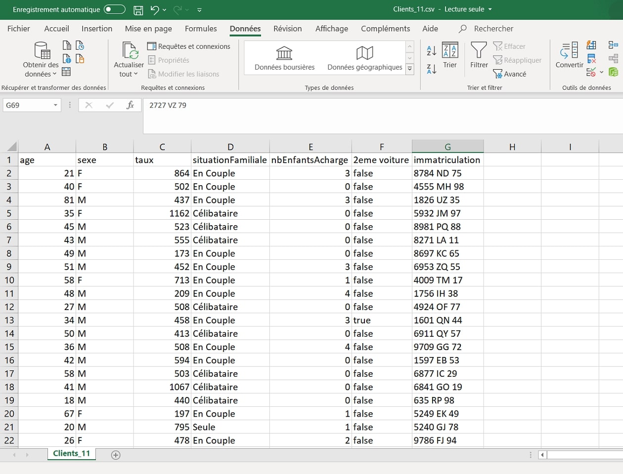Select the Données ribbon tab

245,29
